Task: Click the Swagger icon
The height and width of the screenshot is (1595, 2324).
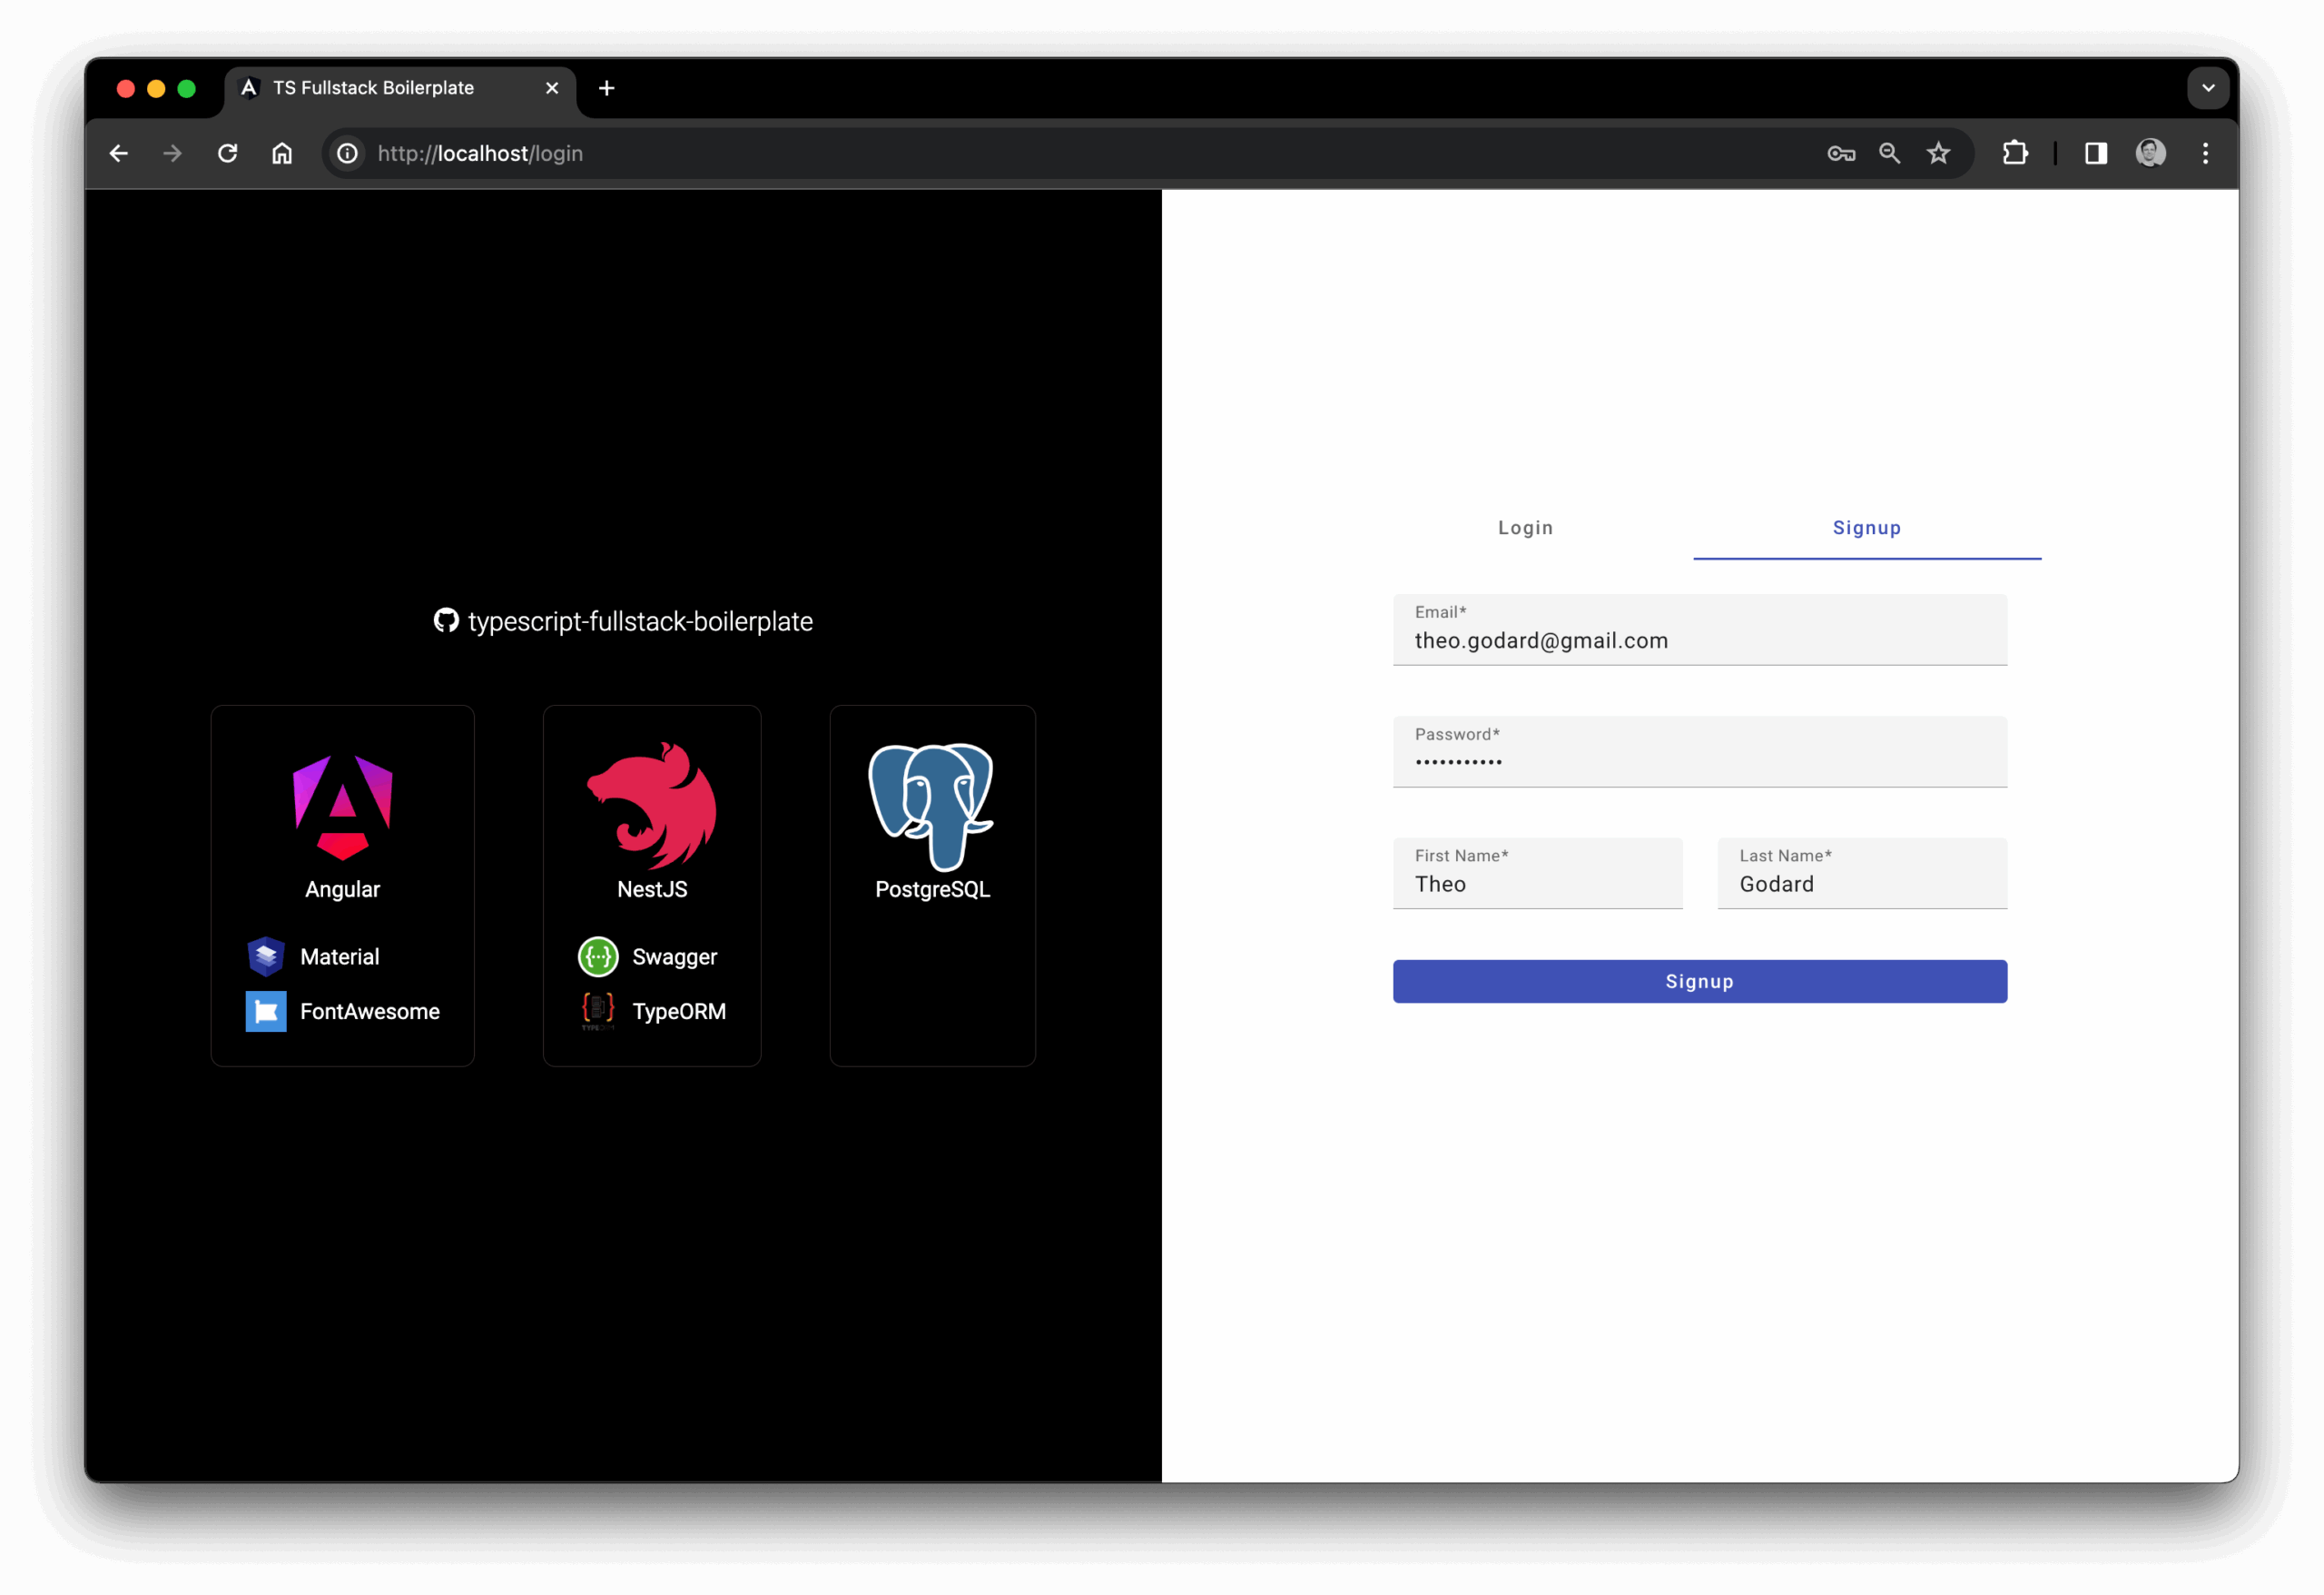Action: tap(598, 956)
